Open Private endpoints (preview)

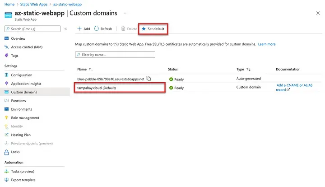(x=32, y=143)
